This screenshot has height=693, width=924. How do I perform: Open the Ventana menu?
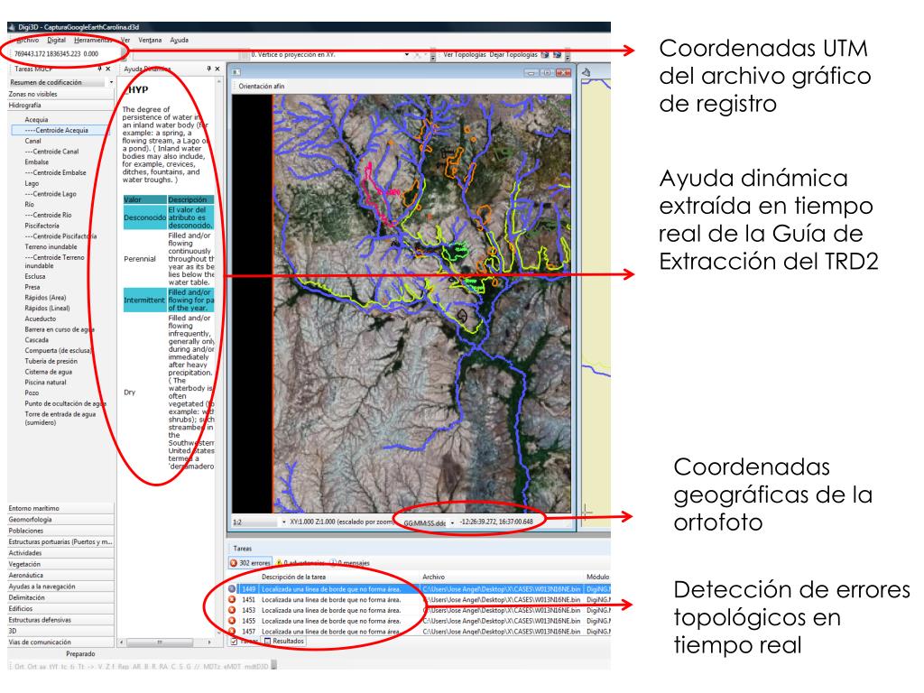click(150, 40)
